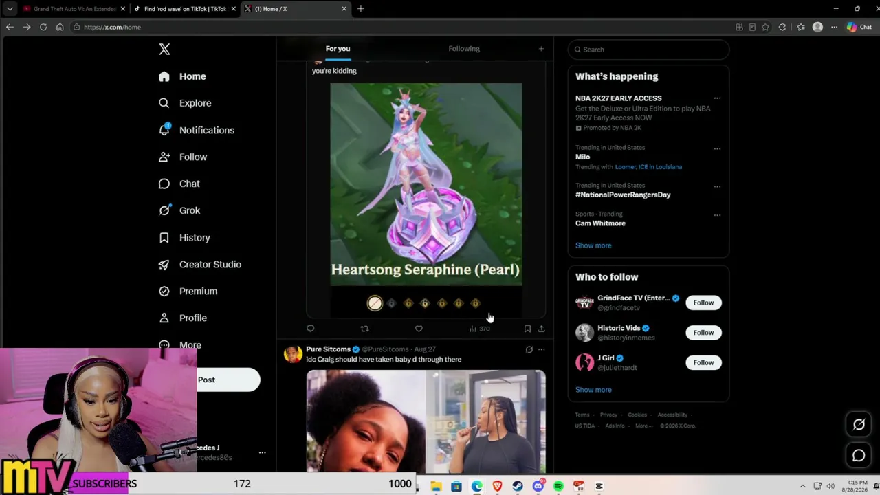Open more options on NBA 2K27 promo
The height and width of the screenshot is (495, 880).
click(717, 98)
